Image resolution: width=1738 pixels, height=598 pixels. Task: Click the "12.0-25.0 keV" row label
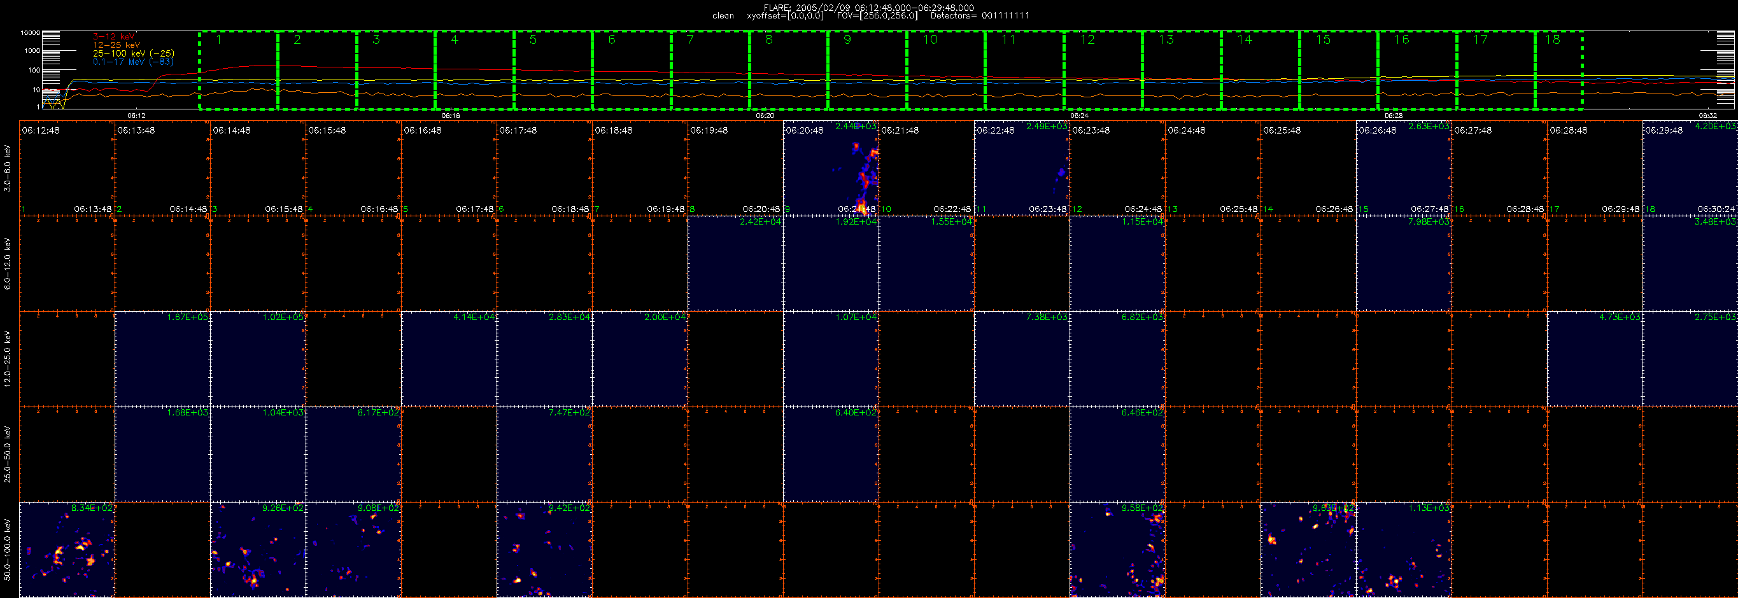coord(8,359)
